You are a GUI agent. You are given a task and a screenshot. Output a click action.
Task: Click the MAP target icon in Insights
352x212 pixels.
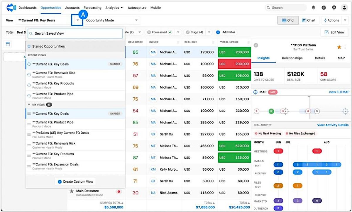click(x=256, y=92)
